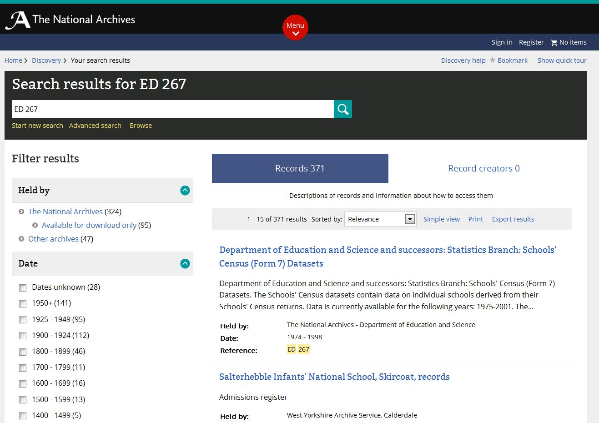The image size is (599, 423).
Task: Click the date value '1974 - 1998'
Action: coord(304,337)
